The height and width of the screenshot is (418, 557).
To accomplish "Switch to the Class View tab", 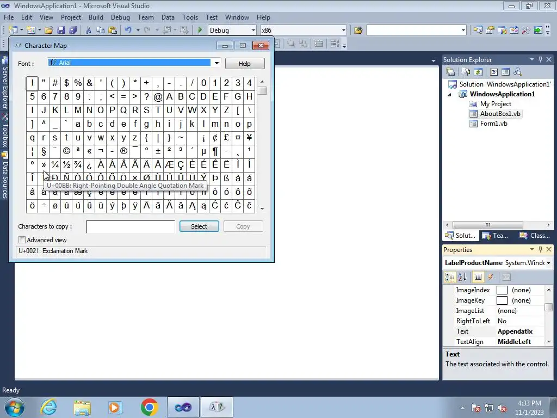I will point(535,235).
